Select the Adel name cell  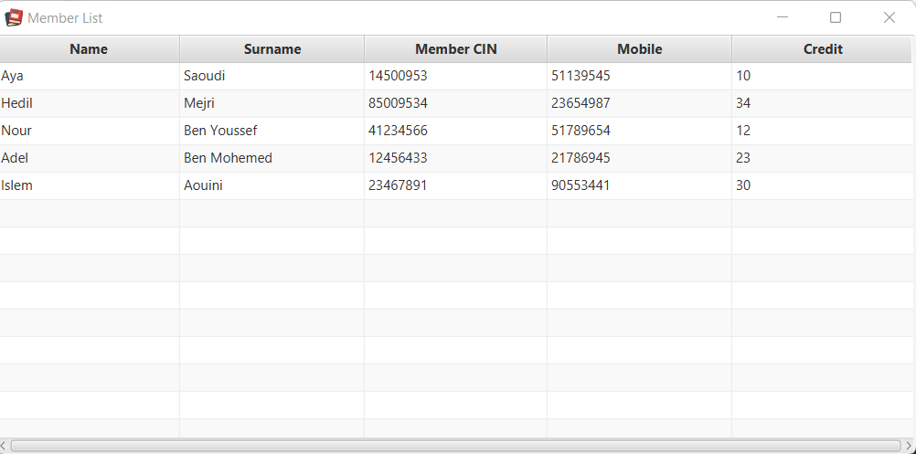90,158
